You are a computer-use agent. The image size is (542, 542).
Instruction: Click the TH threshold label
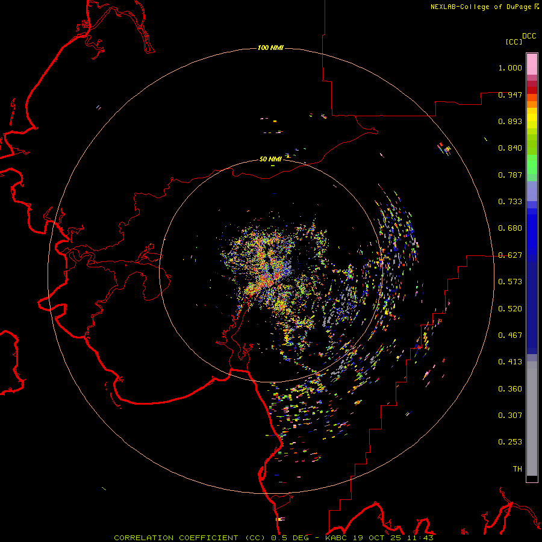coord(517,469)
